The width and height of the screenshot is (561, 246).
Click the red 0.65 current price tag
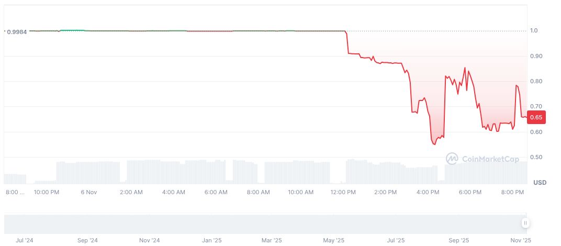click(x=536, y=117)
